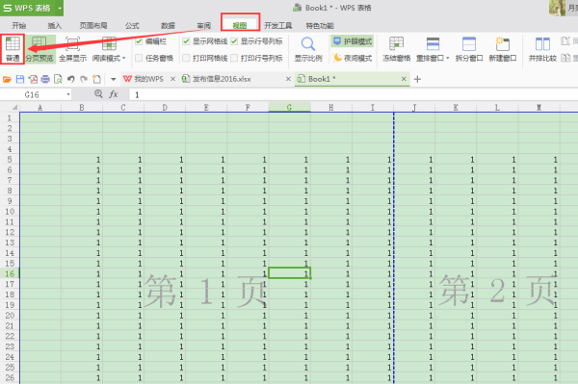Viewport: 578px width, 384px height.
Task: Open the 显示比例 zoom dialog
Action: [308, 48]
